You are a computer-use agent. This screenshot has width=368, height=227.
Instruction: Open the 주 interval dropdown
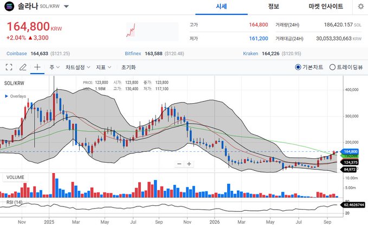coord(54,67)
